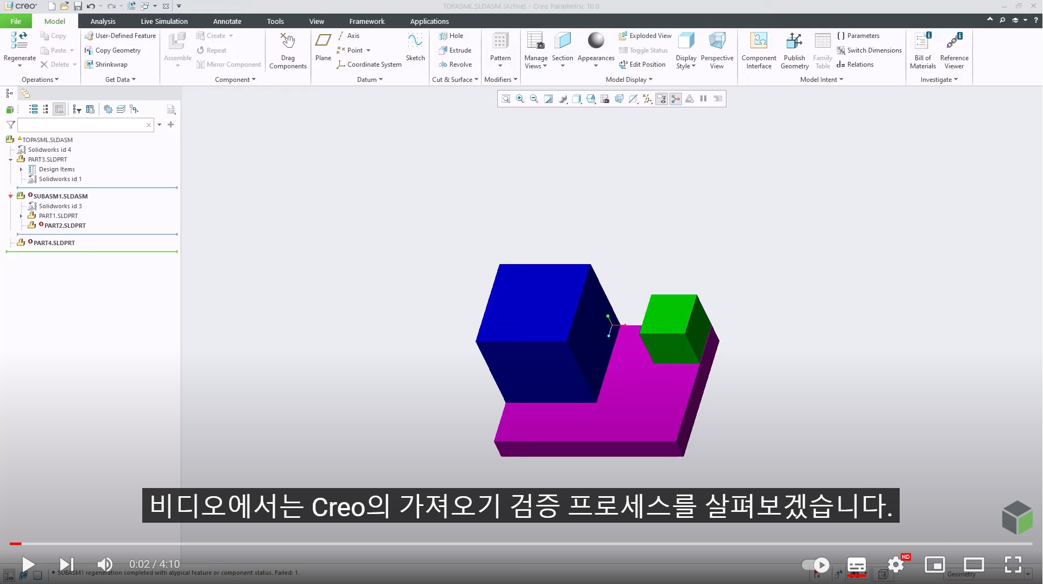Screen dimensions: 1043x584
Task: Toggle Exploded View
Action: pos(645,36)
